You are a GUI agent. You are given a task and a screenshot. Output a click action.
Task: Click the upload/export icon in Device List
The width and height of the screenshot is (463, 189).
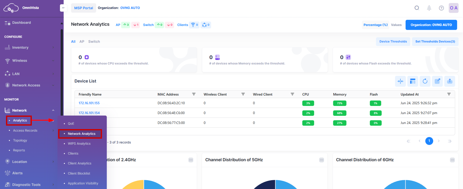(x=449, y=81)
